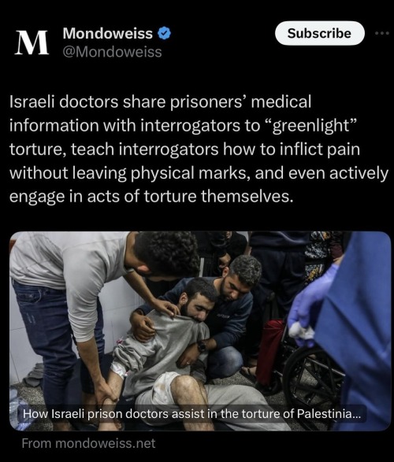Tap the first line of the tweet text
This screenshot has height=462, width=394.
point(161,102)
